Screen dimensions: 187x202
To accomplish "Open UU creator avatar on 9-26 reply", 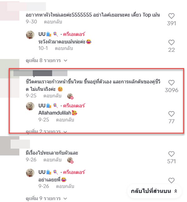I will click(30, 173).
